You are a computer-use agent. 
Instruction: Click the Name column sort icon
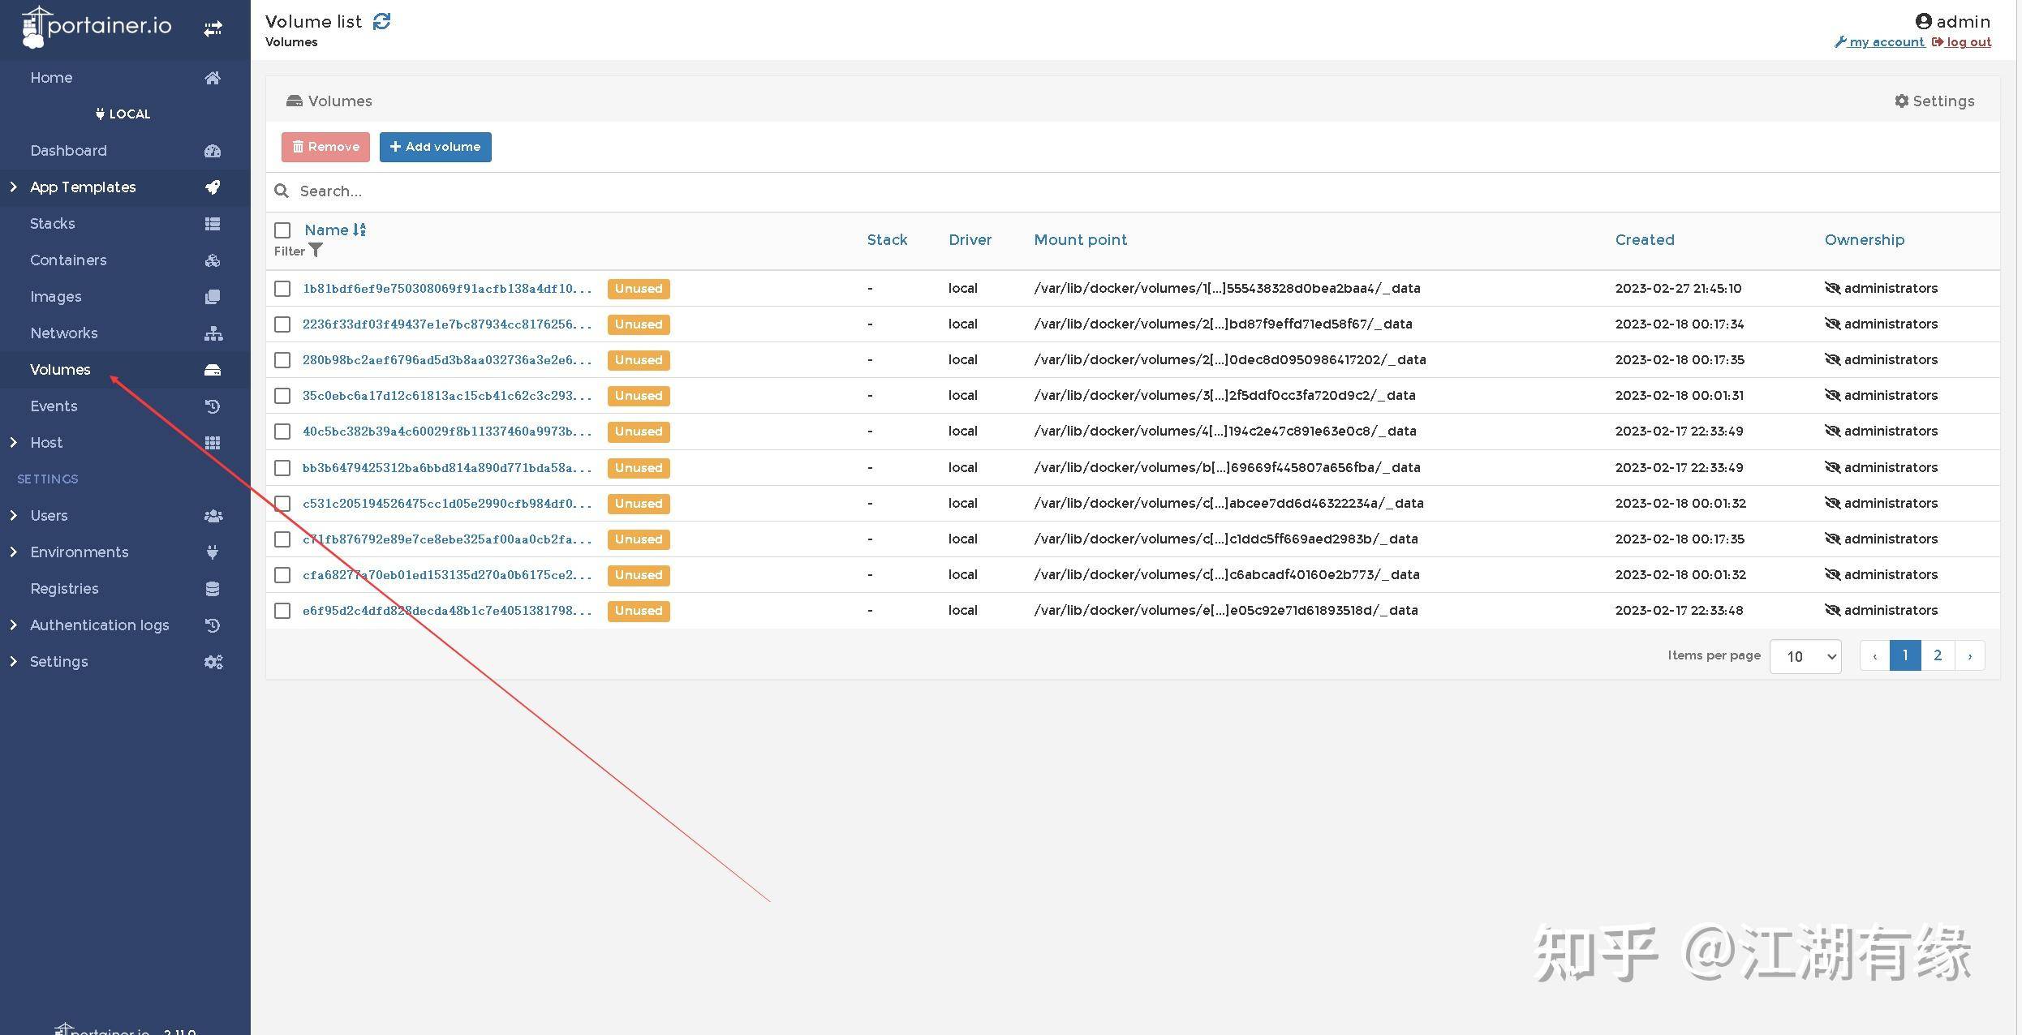click(359, 230)
